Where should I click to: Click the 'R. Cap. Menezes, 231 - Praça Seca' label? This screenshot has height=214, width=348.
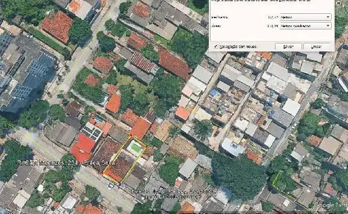coord(66,163)
